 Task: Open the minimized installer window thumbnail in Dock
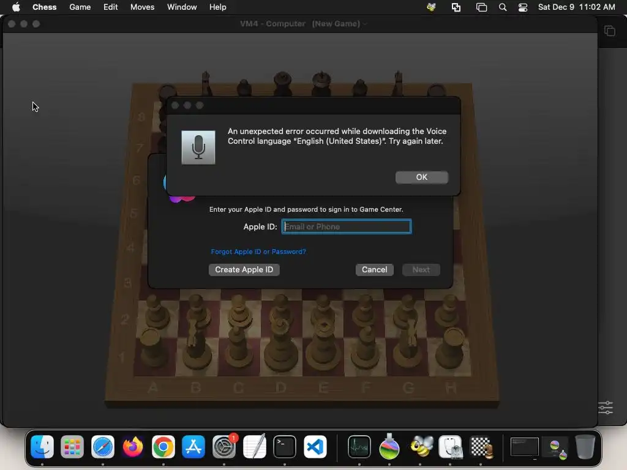click(x=556, y=447)
